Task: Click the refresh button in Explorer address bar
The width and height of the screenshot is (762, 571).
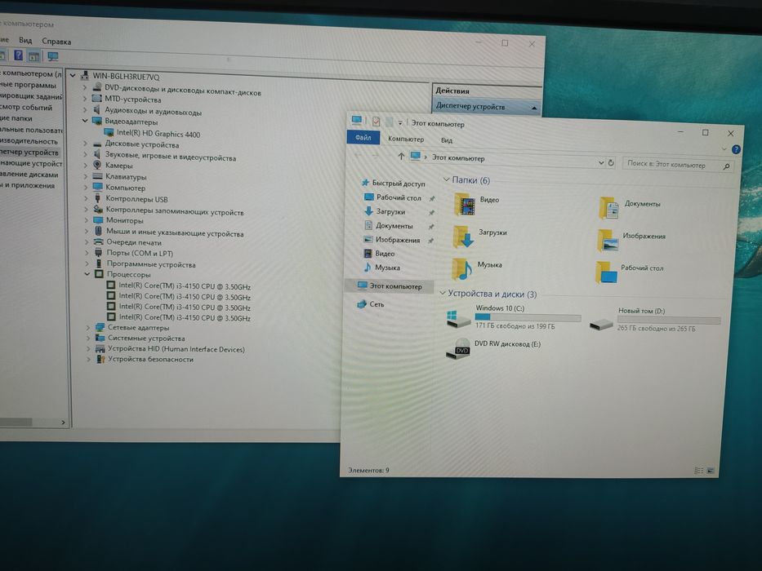Action: point(611,162)
